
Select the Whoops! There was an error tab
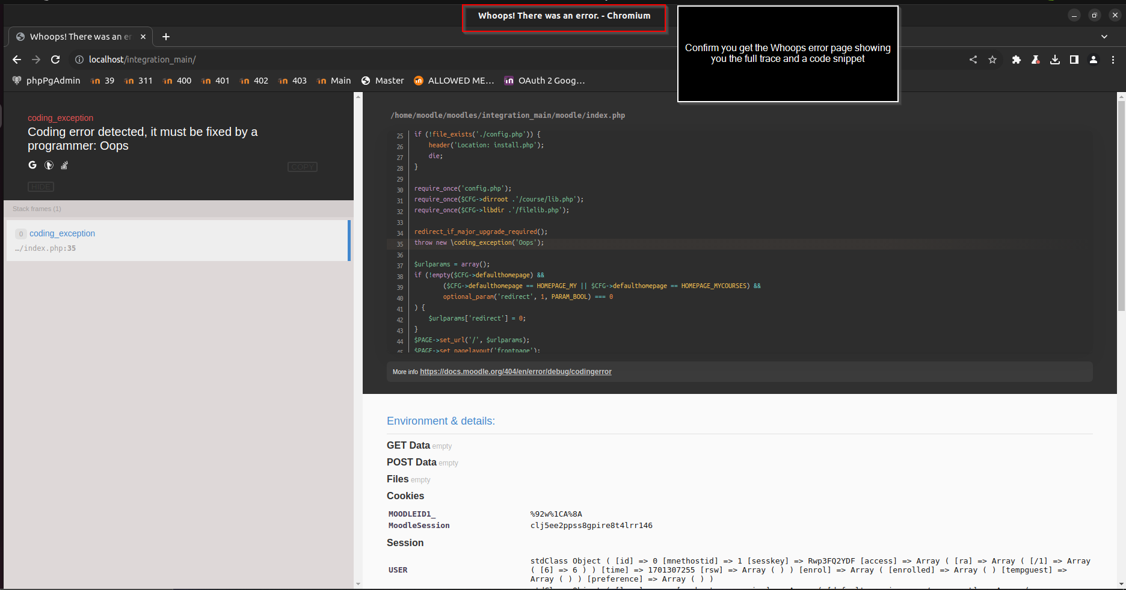pos(81,37)
